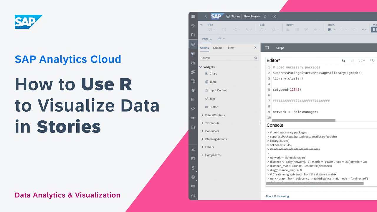The height and width of the screenshot is (212, 377).
Task: Open the hamburger main menu
Action: 193,16
